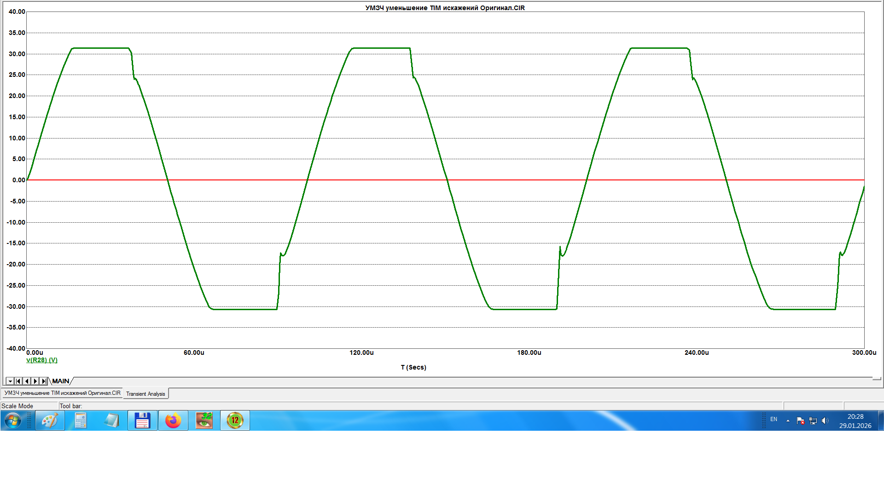Click the EN language indicator
Image resolution: width=884 pixels, height=497 pixels.
(x=773, y=419)
